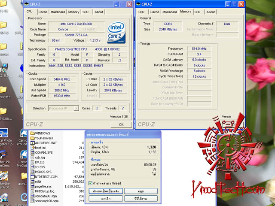Open the Cache tab in right CPU-Z
This screenshot has width=275, height=206.
coord(155,12)
